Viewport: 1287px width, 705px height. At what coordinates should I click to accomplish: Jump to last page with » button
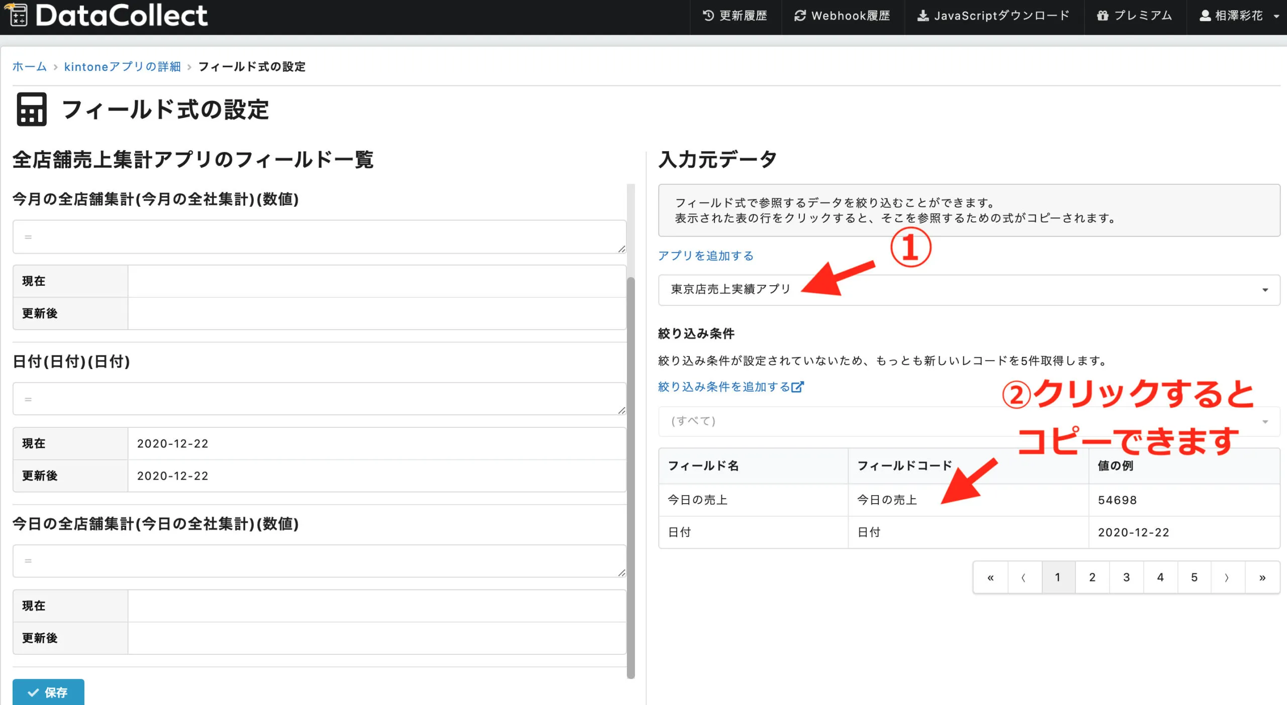(1262, 577)
